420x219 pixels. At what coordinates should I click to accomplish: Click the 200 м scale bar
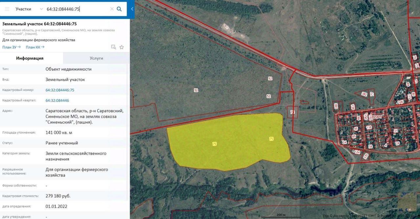(281, 215)
